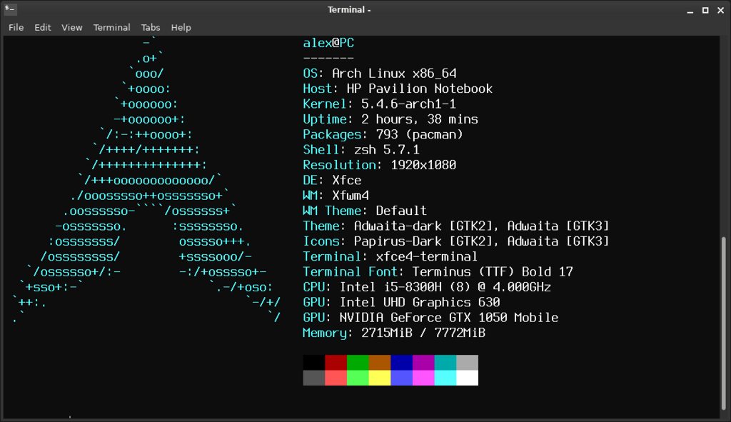Click the 'Adwaita-dark [GTK2]' theme text

[423, 226]
